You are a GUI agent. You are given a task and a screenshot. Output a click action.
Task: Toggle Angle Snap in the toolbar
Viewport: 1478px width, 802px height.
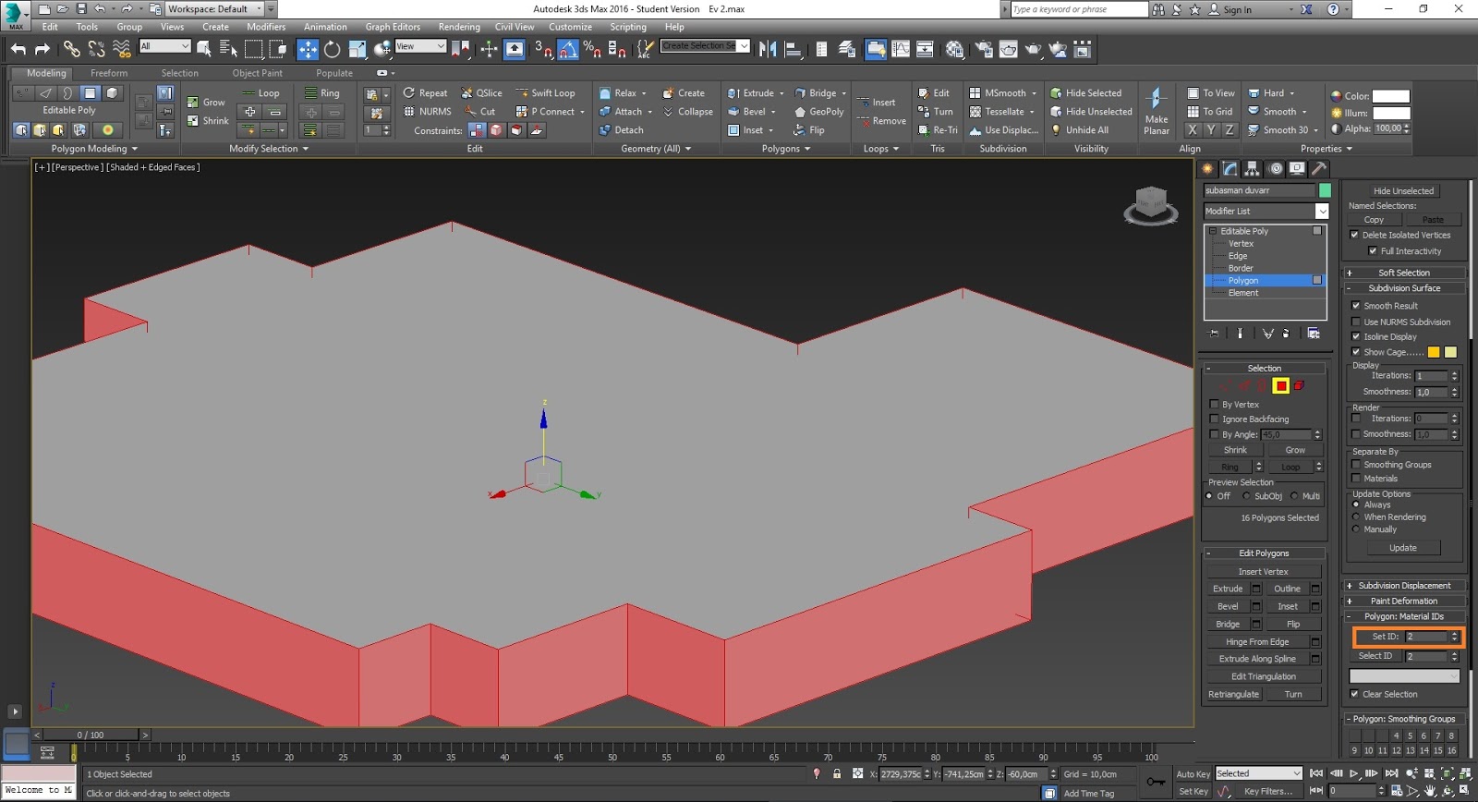[x=568, y=50]
